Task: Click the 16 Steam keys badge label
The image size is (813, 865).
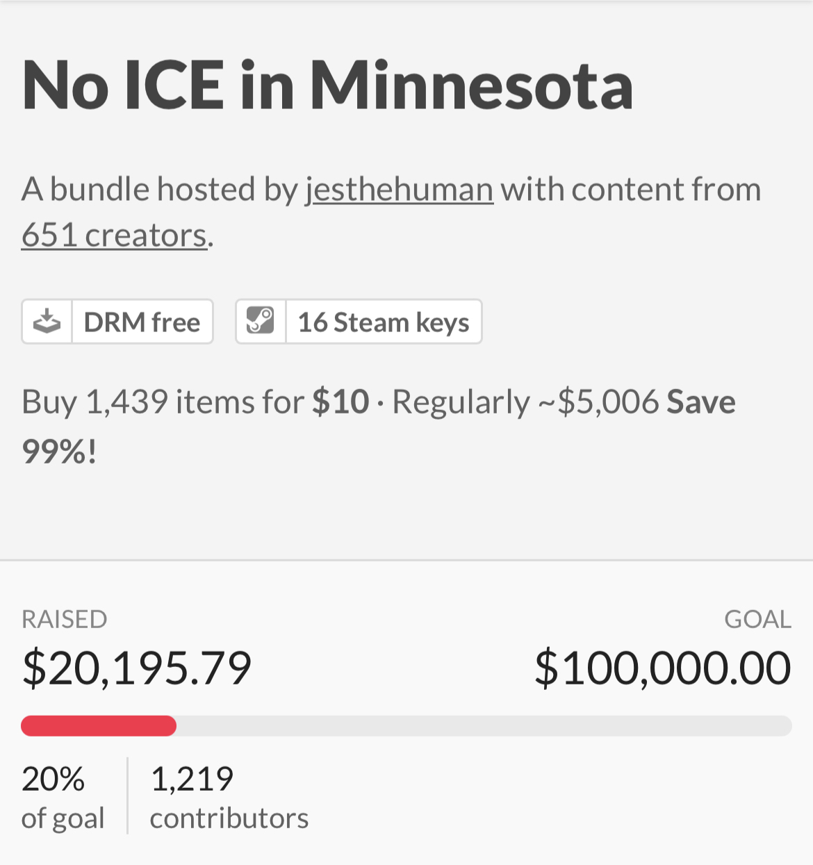Action: tap(383, 322)
